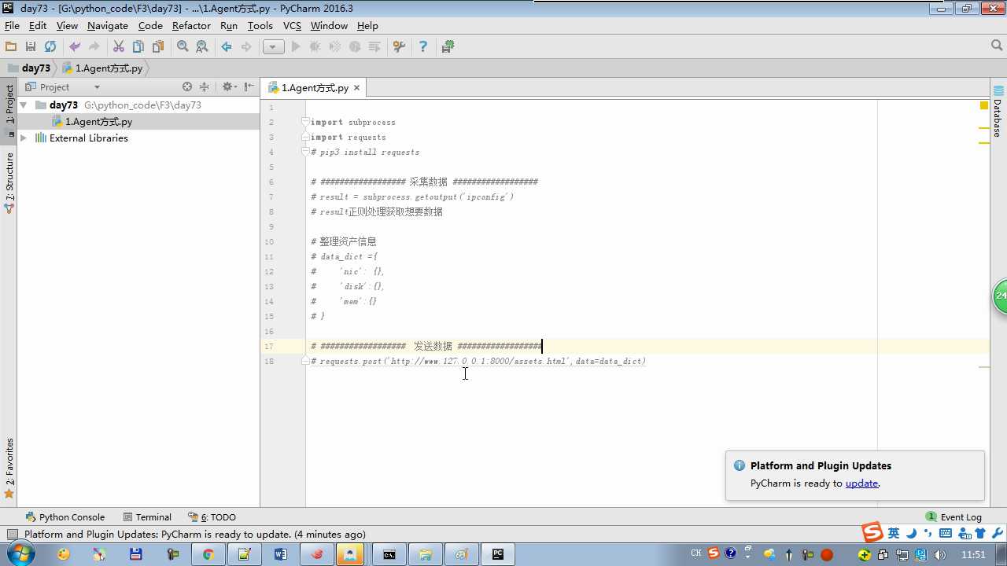Open the Terminal tool window
The image size is (1007, 566).
[x=147, y=517]
